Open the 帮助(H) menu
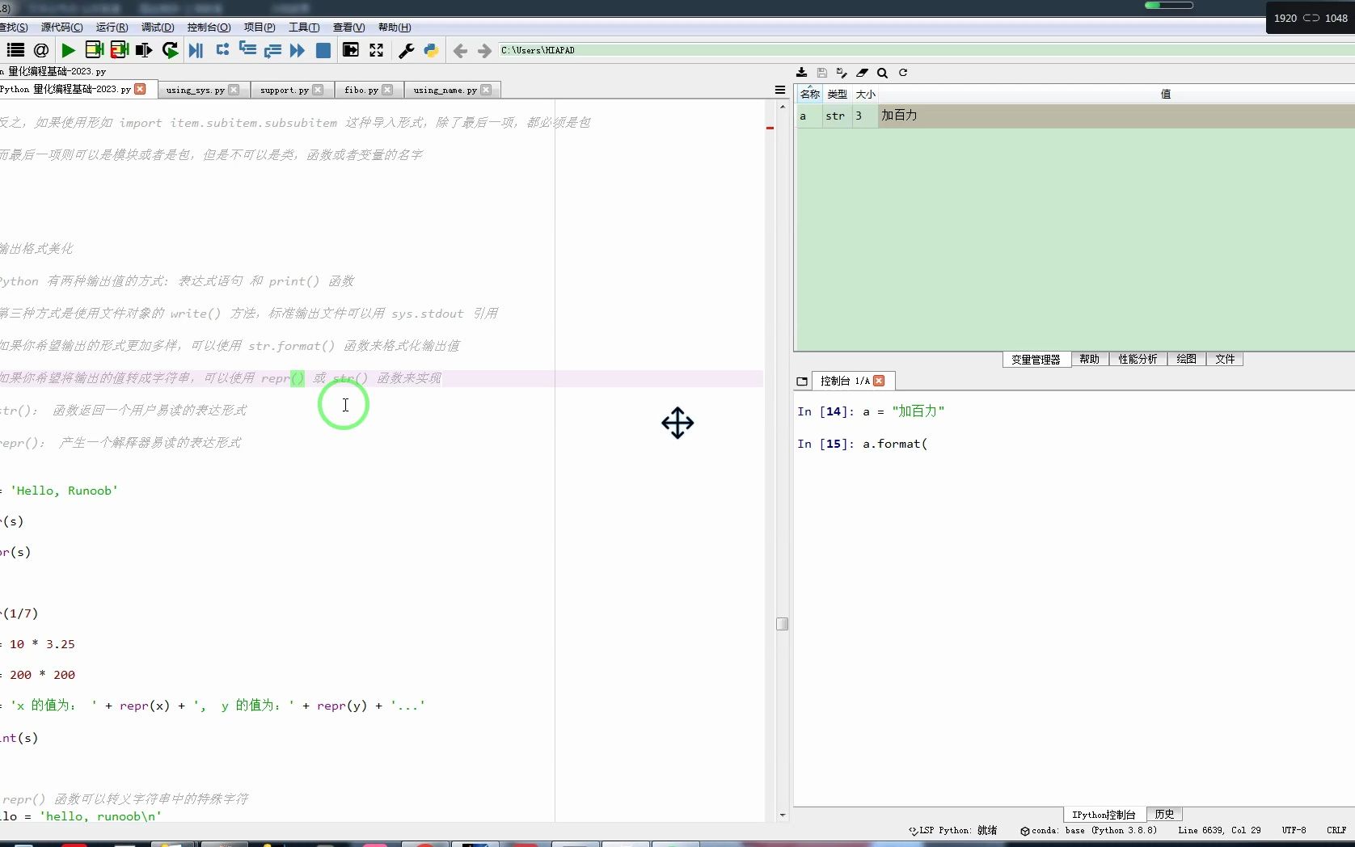1355x847 pixels. [x=395, y=27]
